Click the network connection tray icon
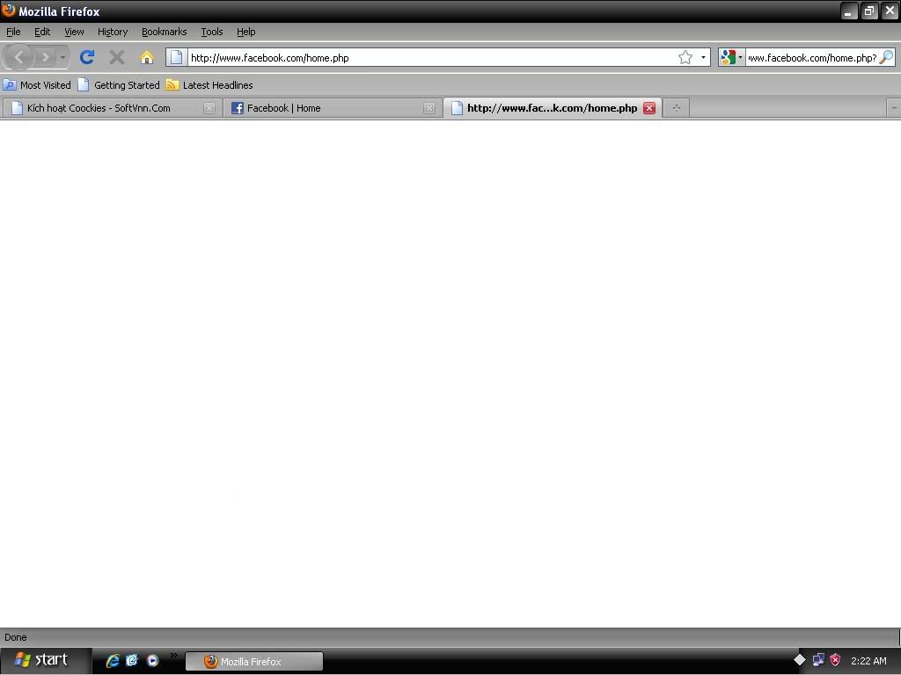Viewport: 901px width, 675px height. [818, 660]
